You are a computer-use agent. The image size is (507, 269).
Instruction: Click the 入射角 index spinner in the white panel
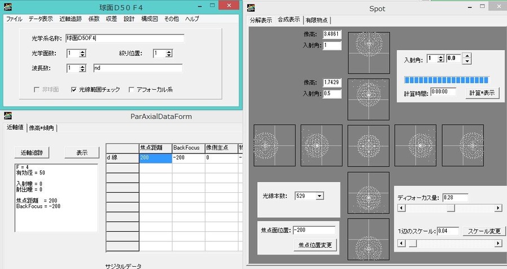[x=440, y=59]
